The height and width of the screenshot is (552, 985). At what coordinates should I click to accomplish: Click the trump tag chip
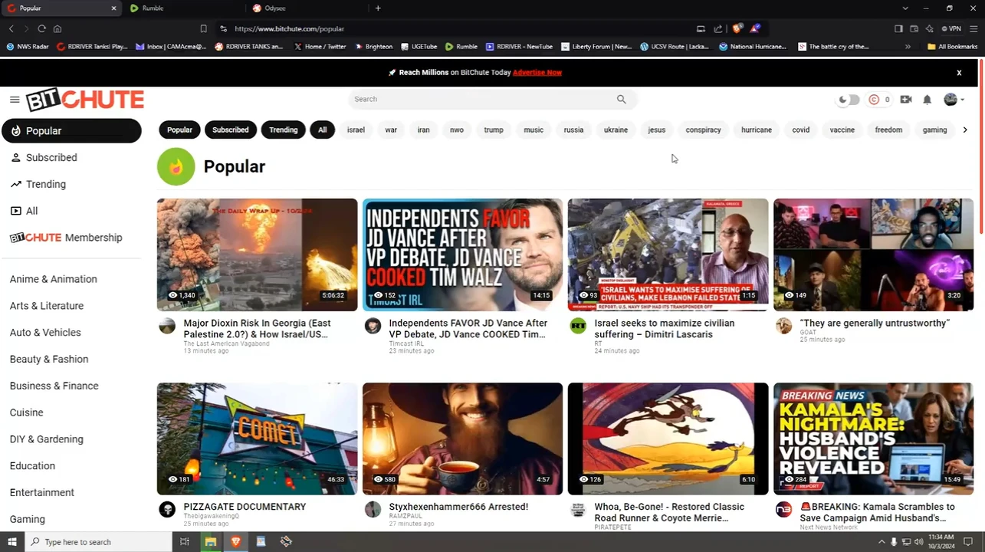[494, 130]
